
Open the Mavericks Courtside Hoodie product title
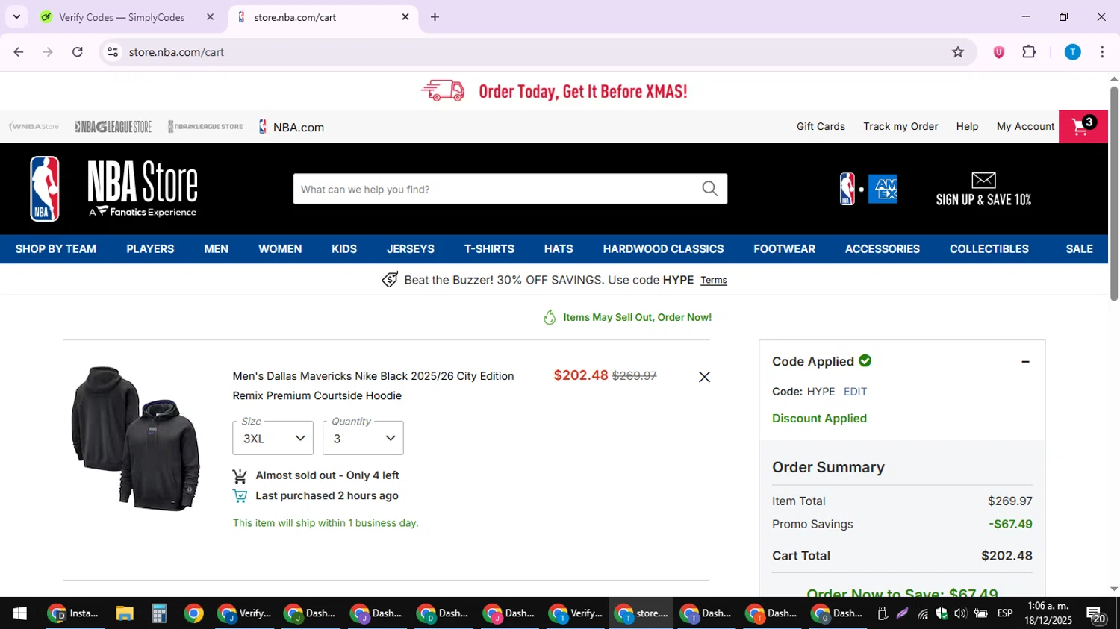(373, 386)
